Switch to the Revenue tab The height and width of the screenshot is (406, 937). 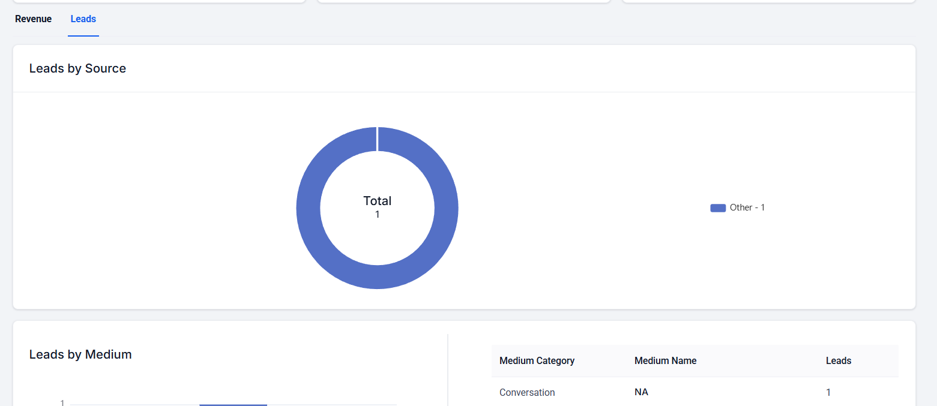click(x=34, y=19)
